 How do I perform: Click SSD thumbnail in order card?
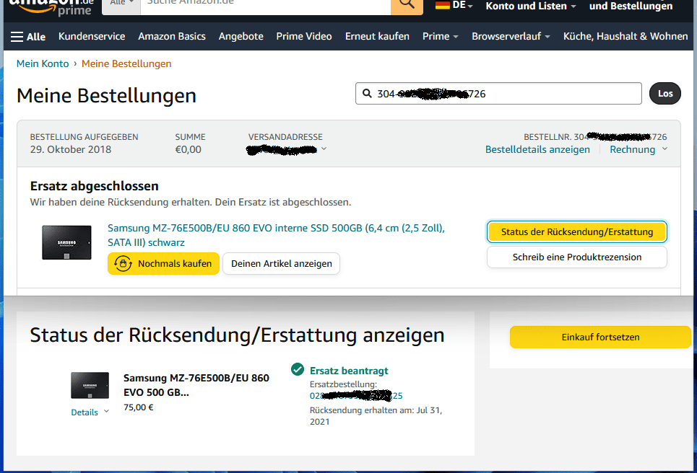pos(66,243)
